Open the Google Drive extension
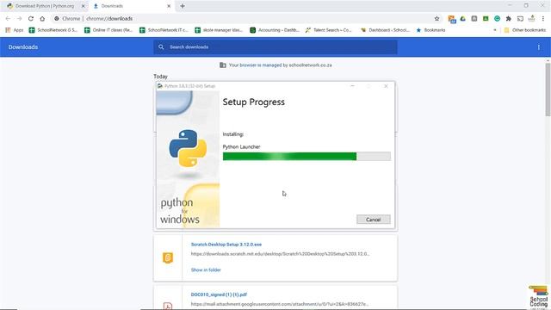Screen dimensions: 551x310 point(463,19)
